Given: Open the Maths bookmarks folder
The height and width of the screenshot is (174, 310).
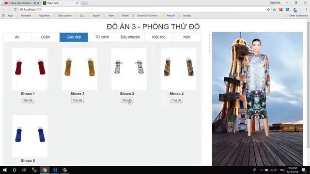Looking at the screenshot, I should (x=123, y=15).
